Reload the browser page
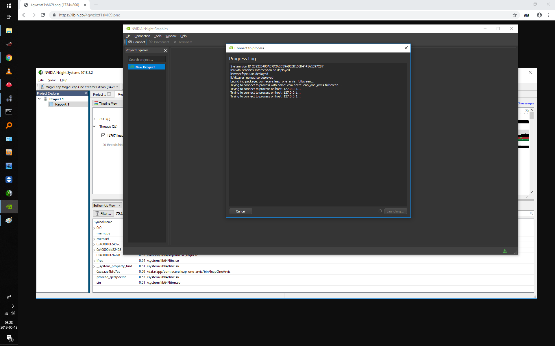The width and height of the screenshot is (555, 346). point(43,15)
